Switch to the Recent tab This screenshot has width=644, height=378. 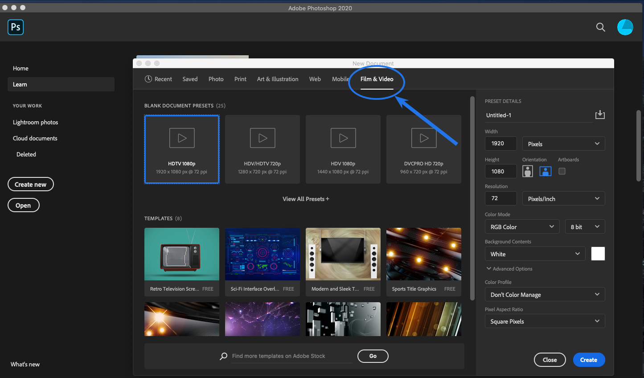158,79
